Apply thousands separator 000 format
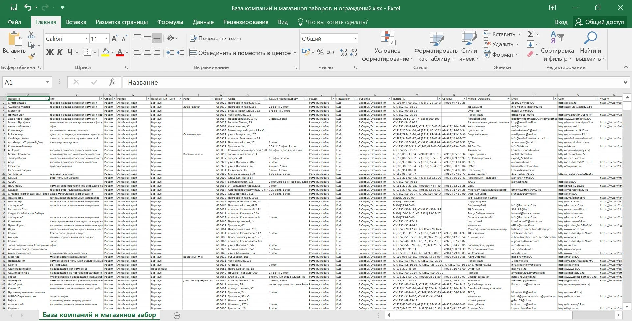632x321 pixels. click(x=330, y=52)
